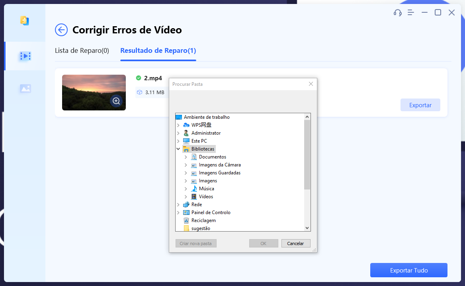
Task: Click the sugestão folder icon
Action: [186, 228]
